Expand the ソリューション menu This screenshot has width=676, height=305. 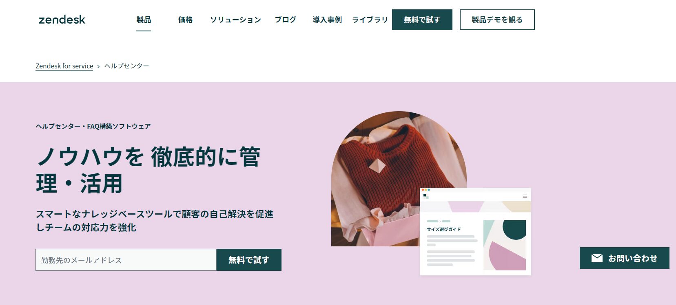235,20
